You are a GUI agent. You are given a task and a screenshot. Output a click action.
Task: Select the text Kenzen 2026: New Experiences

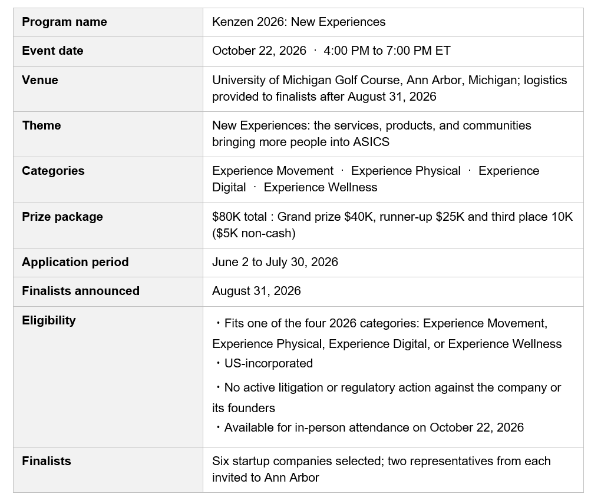299,22
